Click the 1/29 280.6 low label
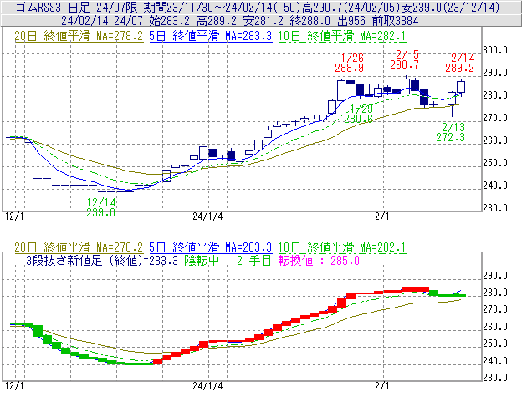522x397 pixels. [x=359, y=114]
